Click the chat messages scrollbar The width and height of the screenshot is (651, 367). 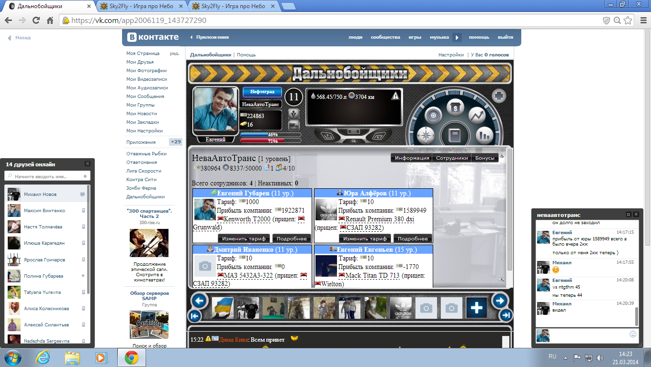coord(637,316)
